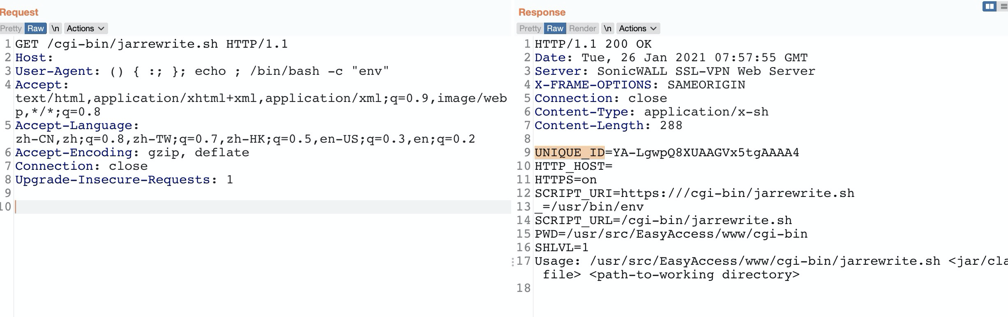
Task: Click the _=/usr/bin/env line
Action: coord(589,207)
